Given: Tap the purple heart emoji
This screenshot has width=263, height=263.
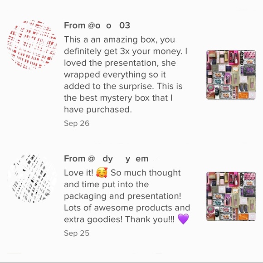Looking at the screenshot, I should pyautogui.click(x=183, y=219).
